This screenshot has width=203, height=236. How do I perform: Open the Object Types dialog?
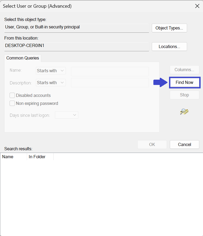coord(169,28)
